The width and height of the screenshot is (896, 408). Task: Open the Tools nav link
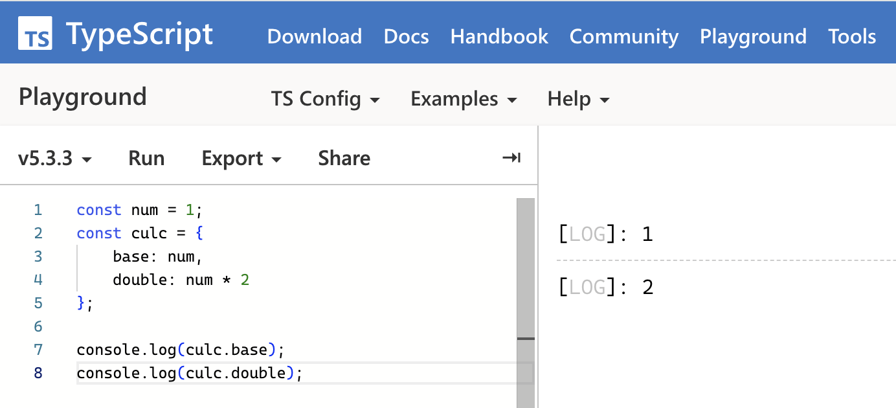coord(852,36)
